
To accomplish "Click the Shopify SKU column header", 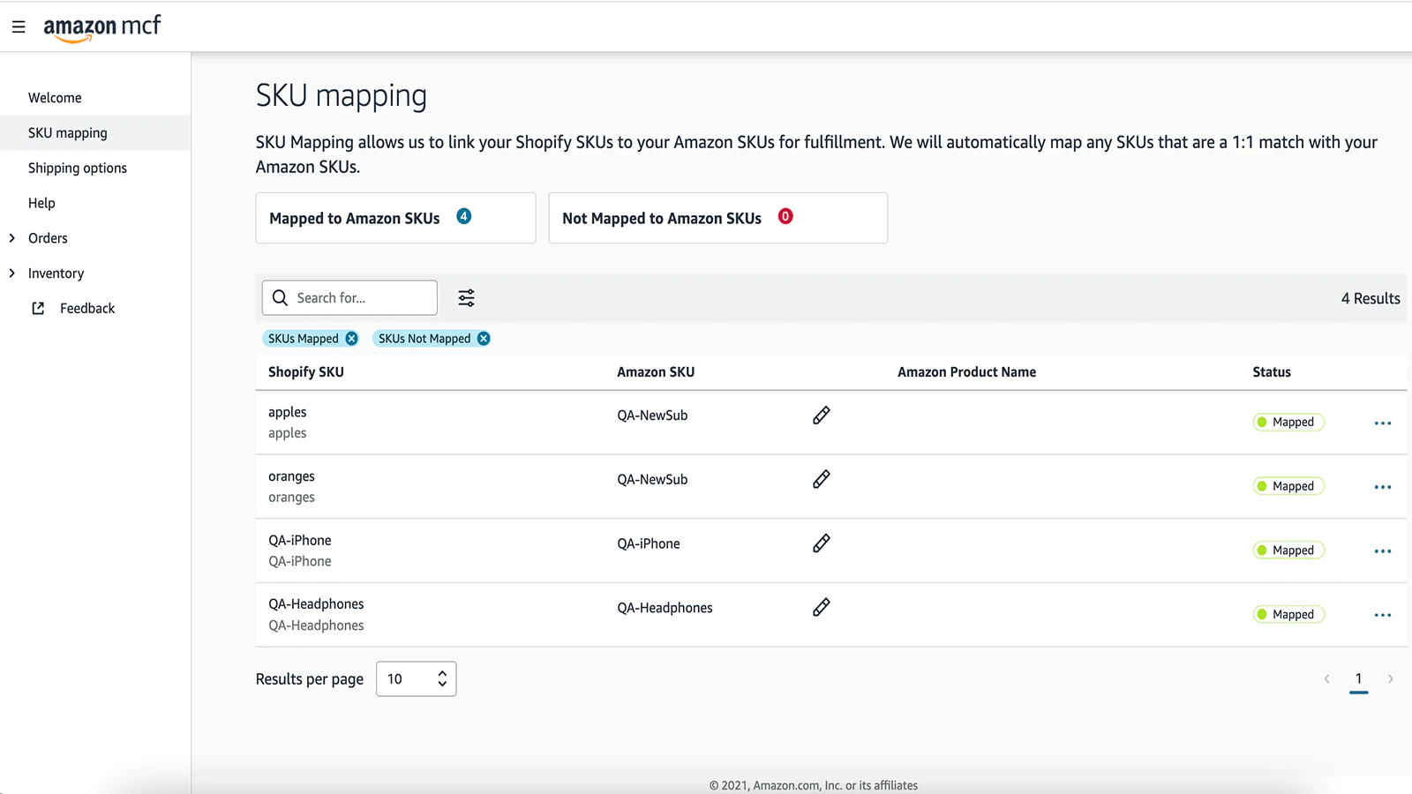I will point(306,372).
